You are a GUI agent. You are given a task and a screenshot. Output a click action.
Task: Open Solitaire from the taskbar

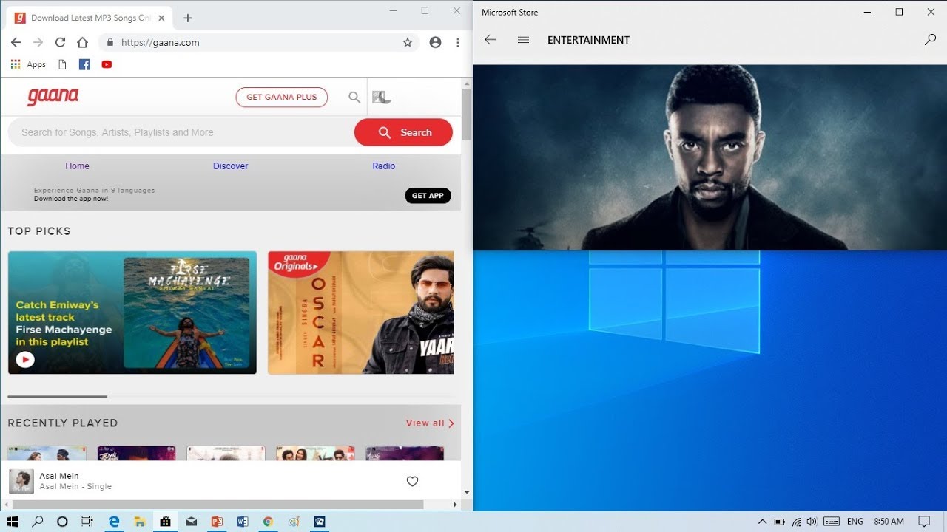(x=320, y=522)
